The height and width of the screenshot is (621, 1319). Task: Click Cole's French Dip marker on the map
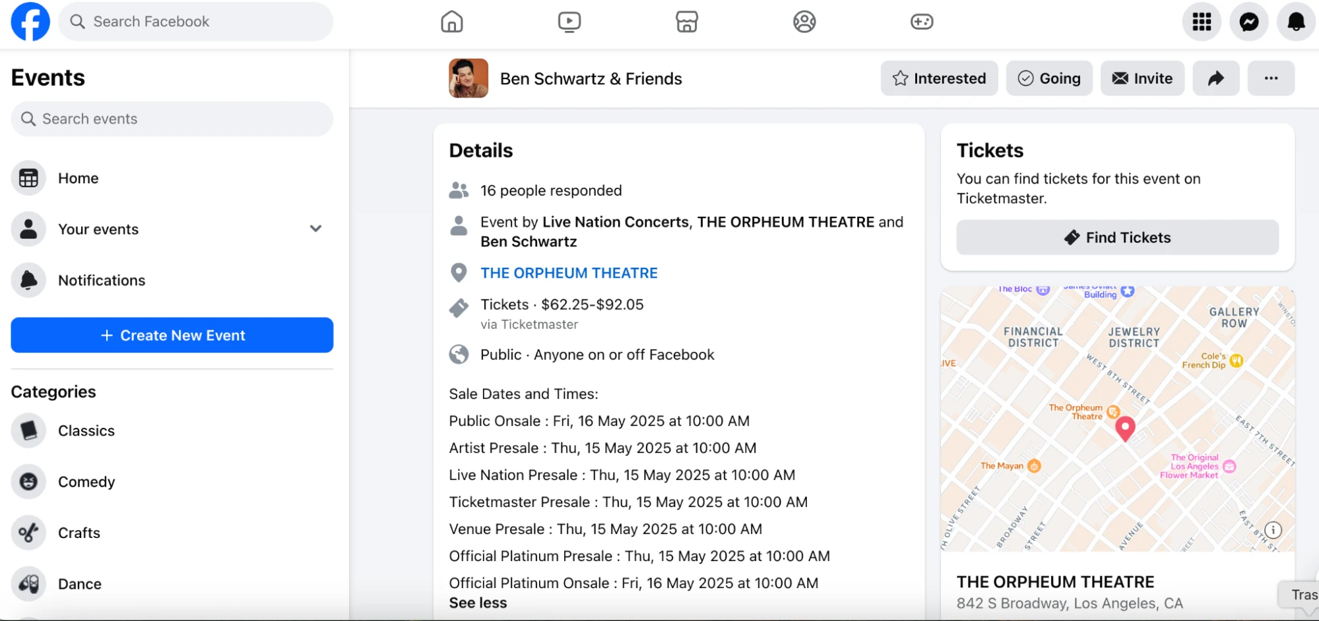pos(1237,361)
